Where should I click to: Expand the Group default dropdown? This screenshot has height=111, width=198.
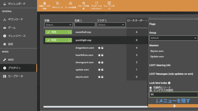[173, 38]
